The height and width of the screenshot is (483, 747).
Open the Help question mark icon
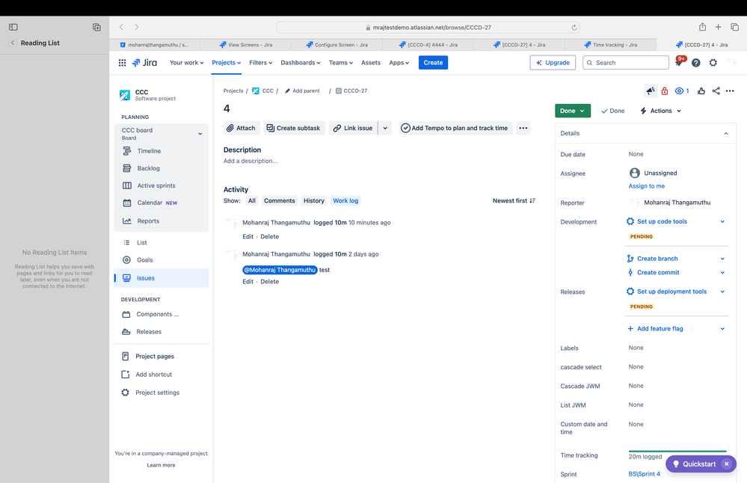[695, 62]
